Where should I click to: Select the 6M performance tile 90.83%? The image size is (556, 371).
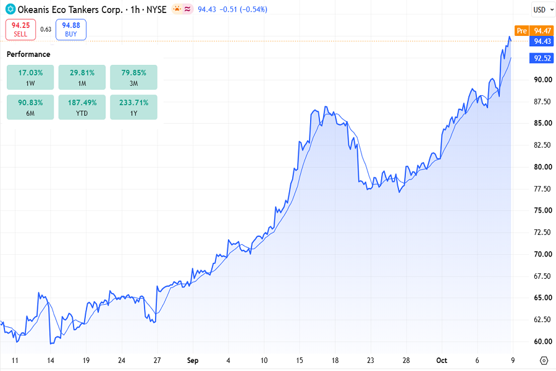tap(30, 107)
